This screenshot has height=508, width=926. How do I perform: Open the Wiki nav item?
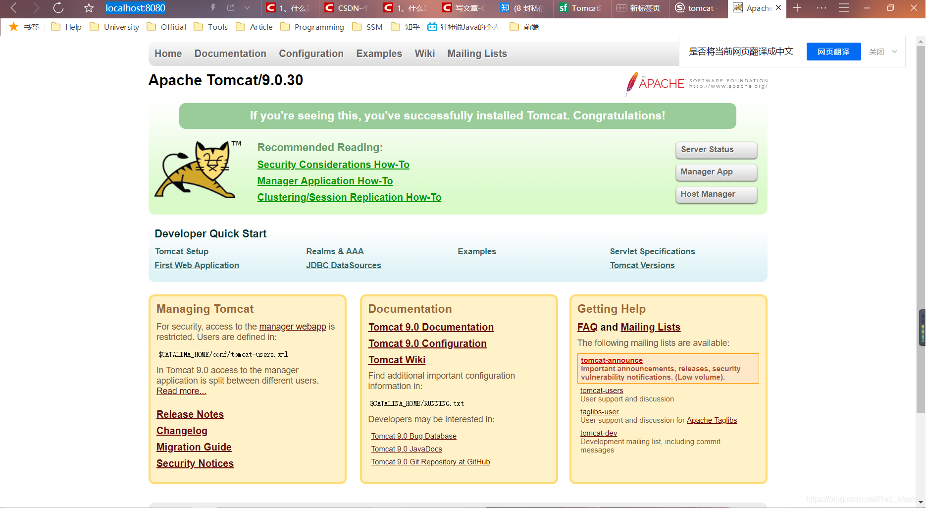424,54
